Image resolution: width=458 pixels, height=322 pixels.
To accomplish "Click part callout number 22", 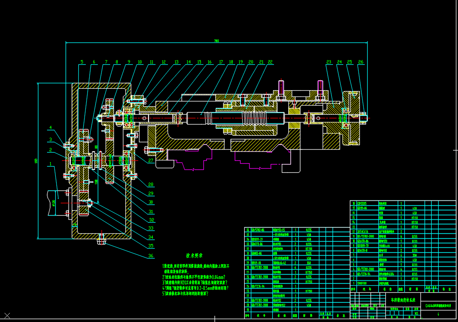I will pyautogui.click(x=270, y=62).
